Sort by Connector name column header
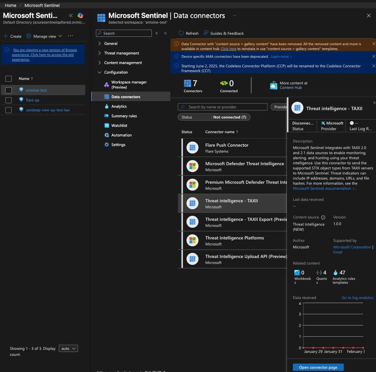 click(x=222, y=132)
